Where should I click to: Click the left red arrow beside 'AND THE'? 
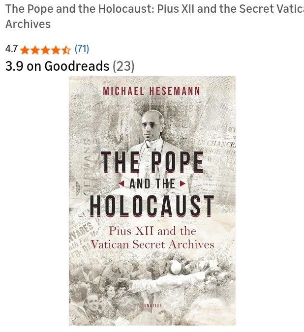pyautogui.click(x=122, y=183)
